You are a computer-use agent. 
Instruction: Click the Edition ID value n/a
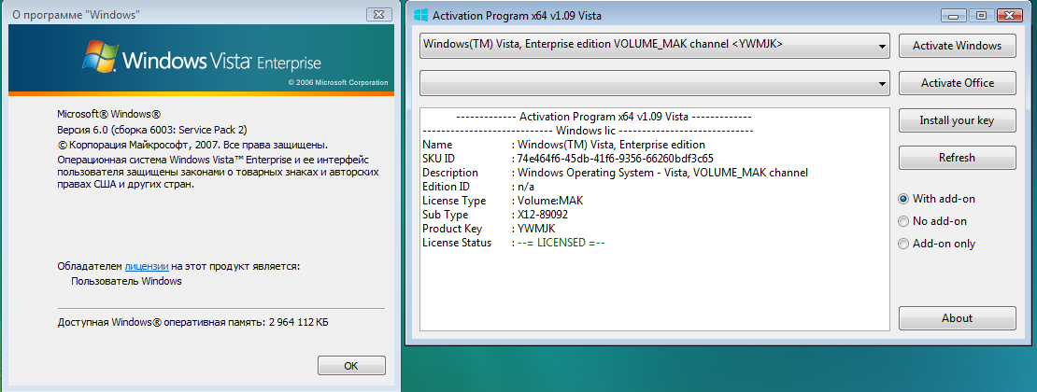pyautogui.click(x=525, y=187)
